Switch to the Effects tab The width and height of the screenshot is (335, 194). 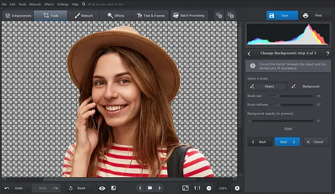(x=115, y=16)
